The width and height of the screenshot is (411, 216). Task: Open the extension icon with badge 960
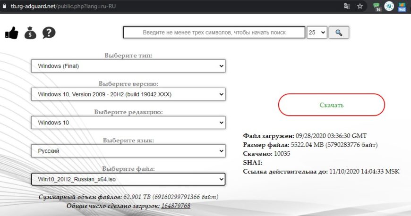pos(402,7)
